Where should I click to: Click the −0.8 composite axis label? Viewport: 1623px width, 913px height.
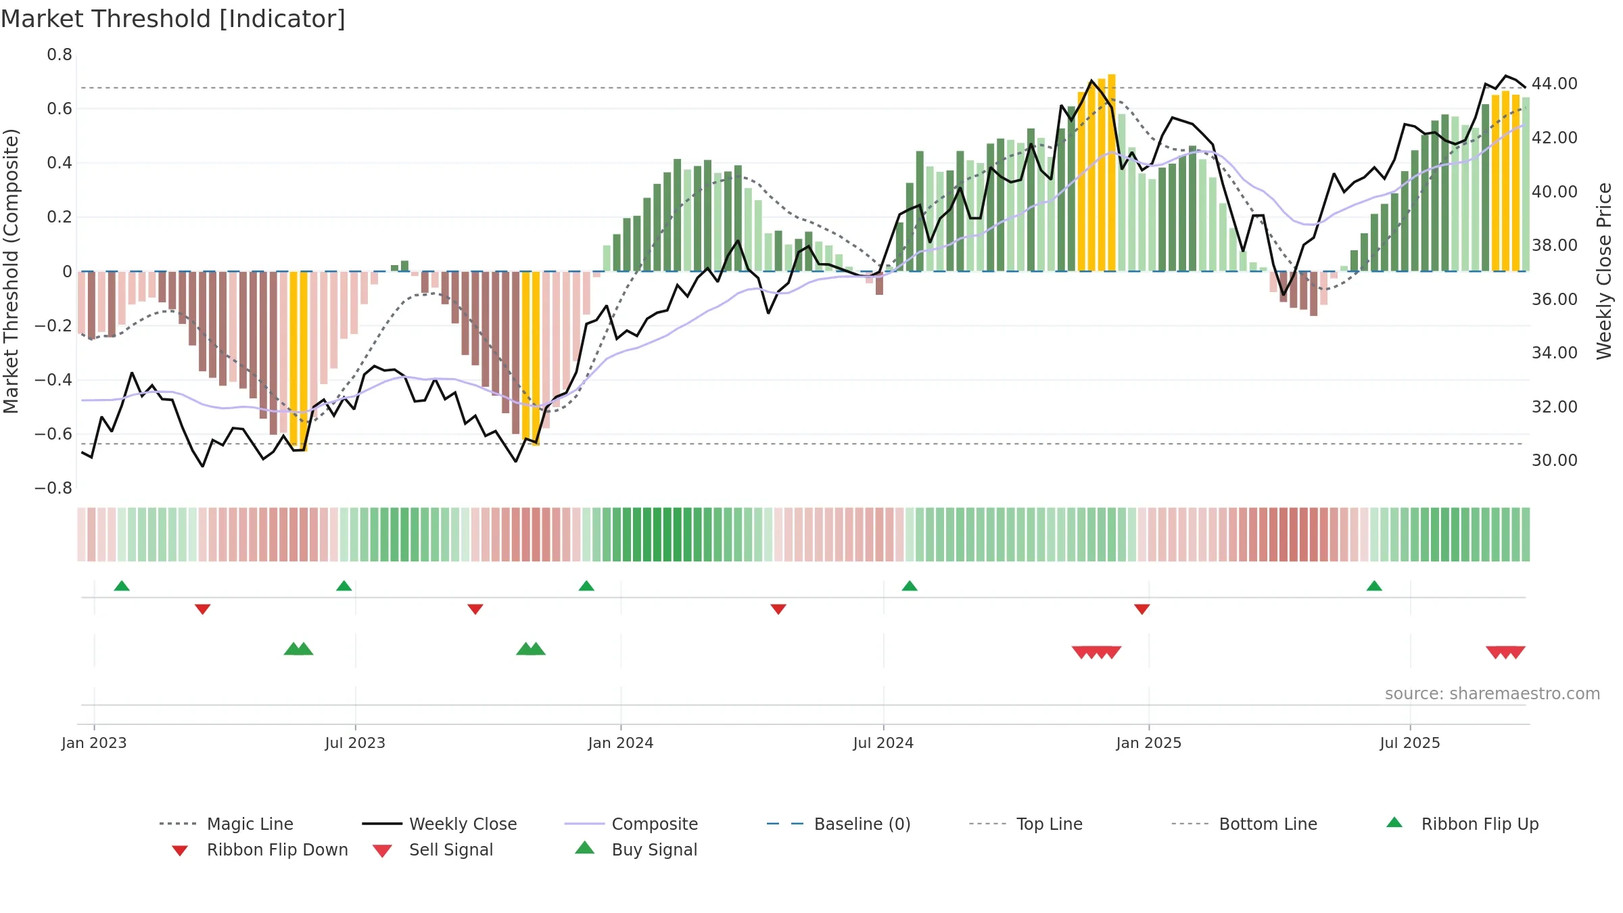pos(53,488)
